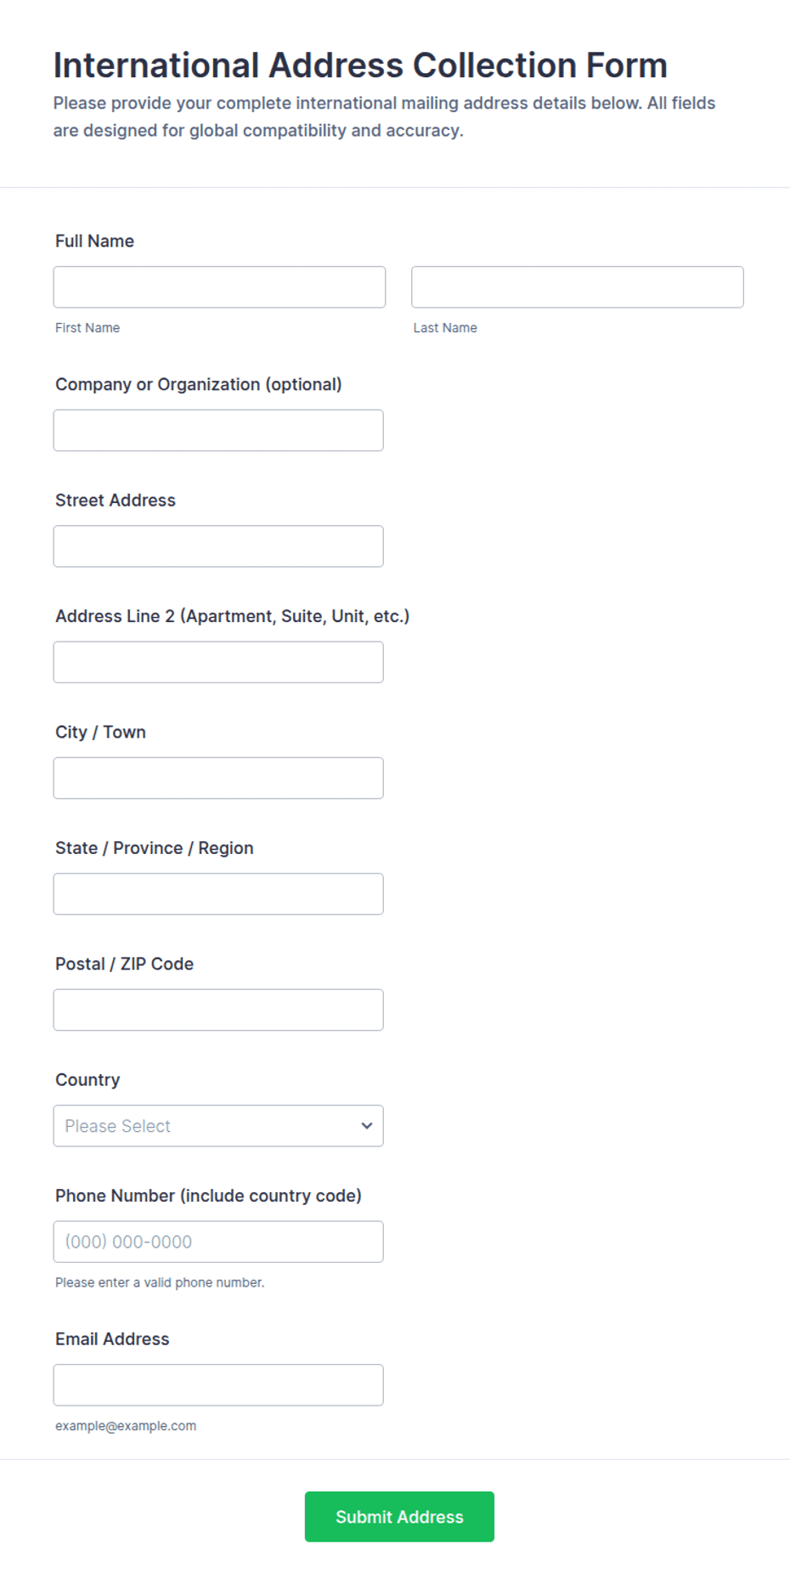Click the Email Address label
The height and width of the screenshot is (1584, 790).
(x=112, y=1339)
